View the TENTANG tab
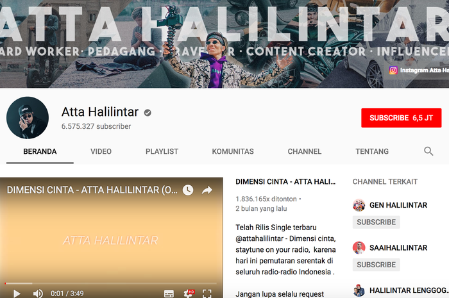This screenshot has height=298, width=449. coord(372,151)
